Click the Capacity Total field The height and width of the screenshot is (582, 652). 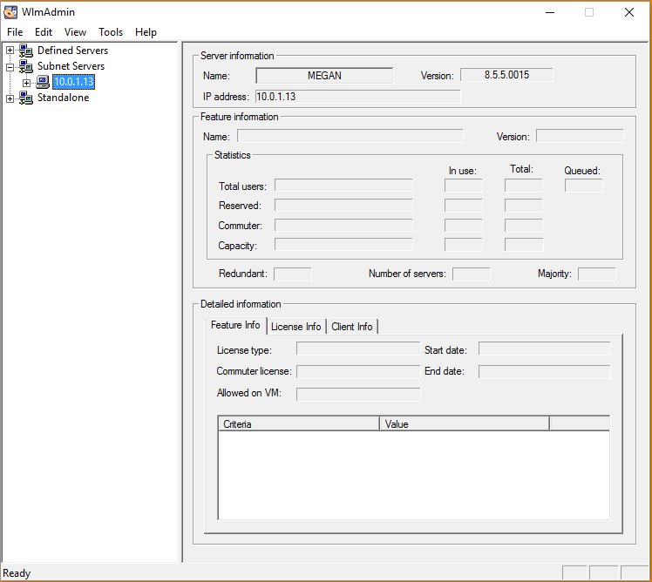click(x=524, y=245)
